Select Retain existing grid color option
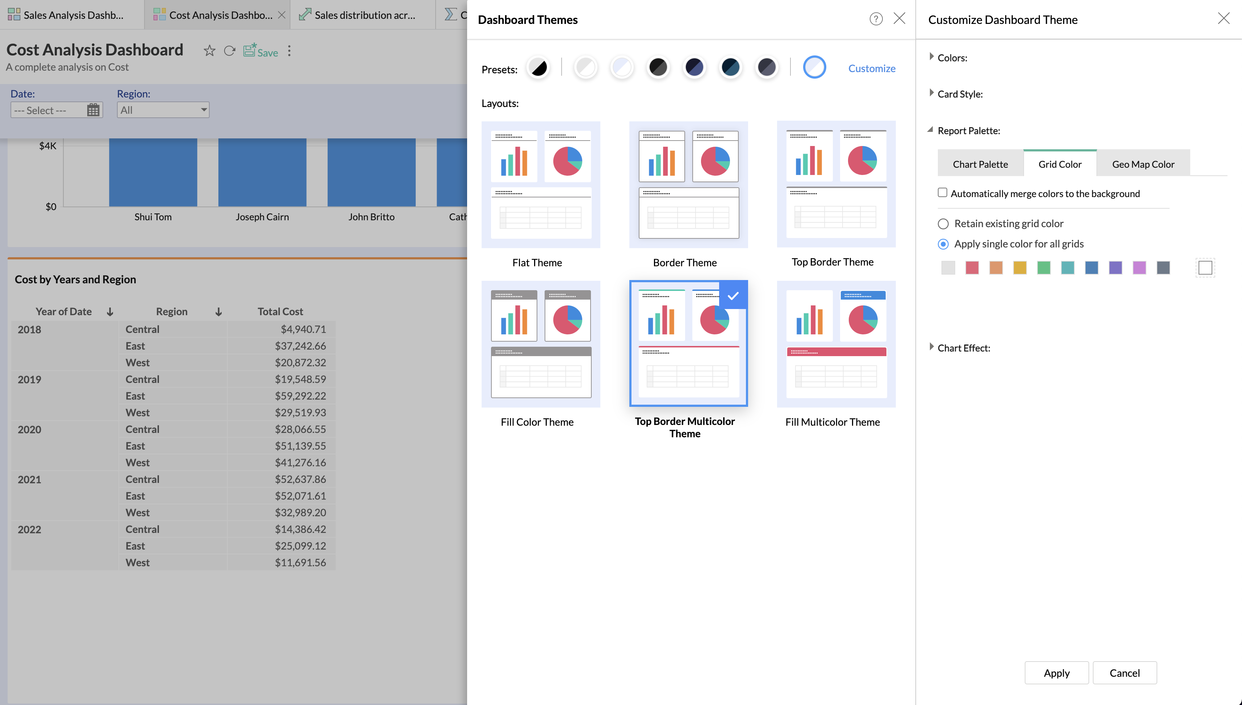 [943, 224]
